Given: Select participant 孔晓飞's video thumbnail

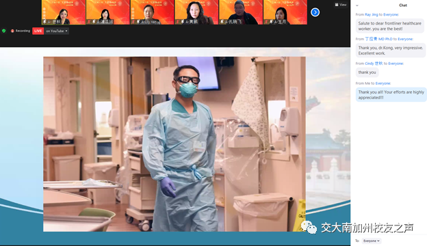Looking at the screenshot, I should pos(241,12).
